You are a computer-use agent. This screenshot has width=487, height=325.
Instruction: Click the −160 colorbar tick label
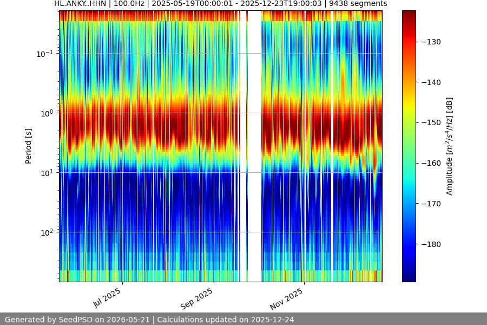[x=431, y=163]
